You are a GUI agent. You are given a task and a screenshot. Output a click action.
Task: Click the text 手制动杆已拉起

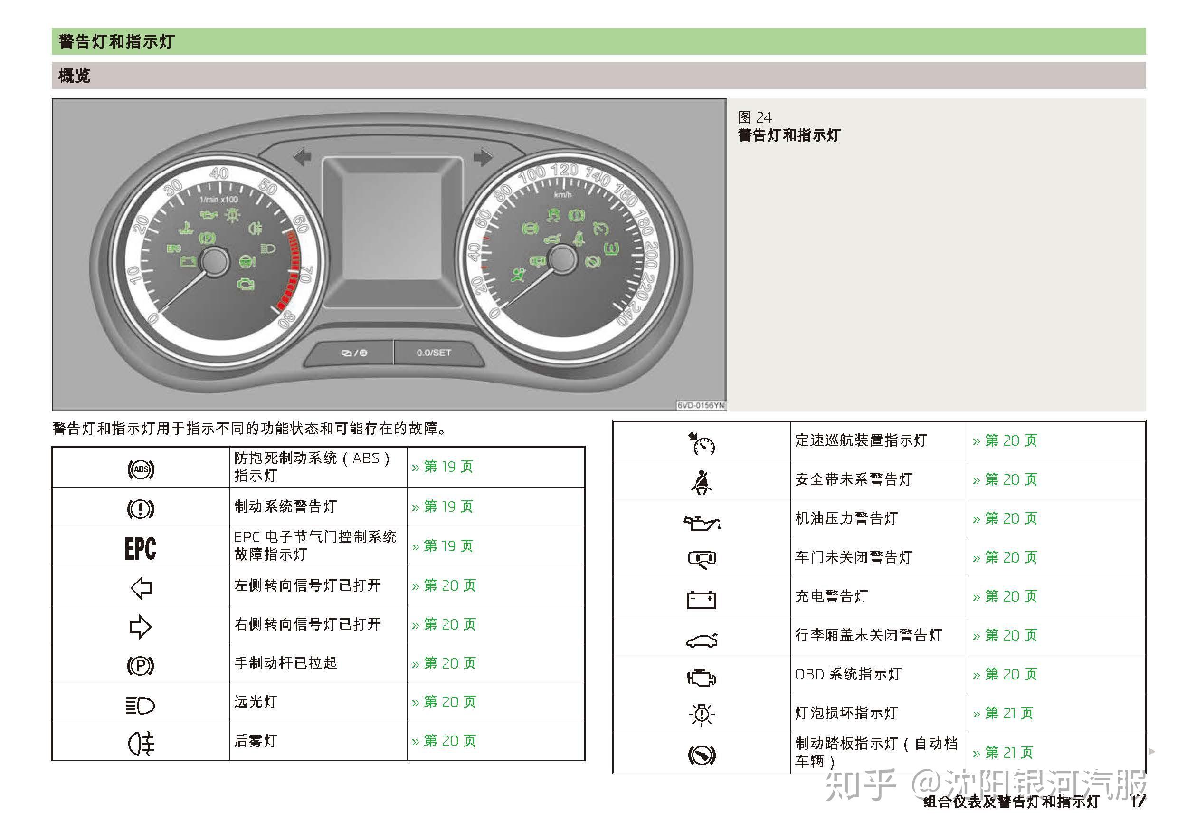click(285, 663)
